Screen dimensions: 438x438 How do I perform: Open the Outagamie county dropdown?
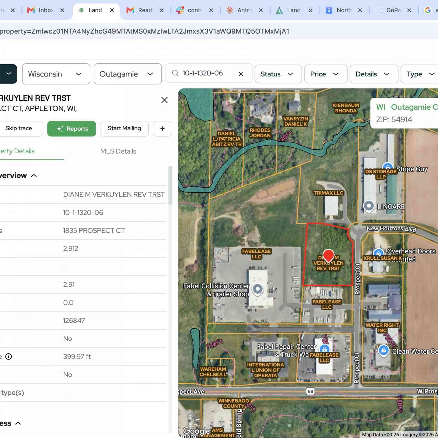click(128, 74)
